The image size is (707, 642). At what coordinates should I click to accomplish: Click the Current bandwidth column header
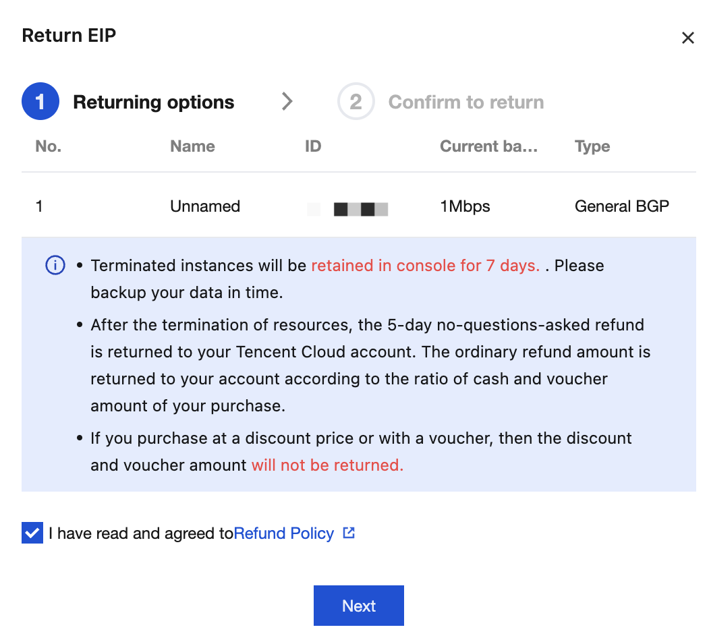point(489,146)
